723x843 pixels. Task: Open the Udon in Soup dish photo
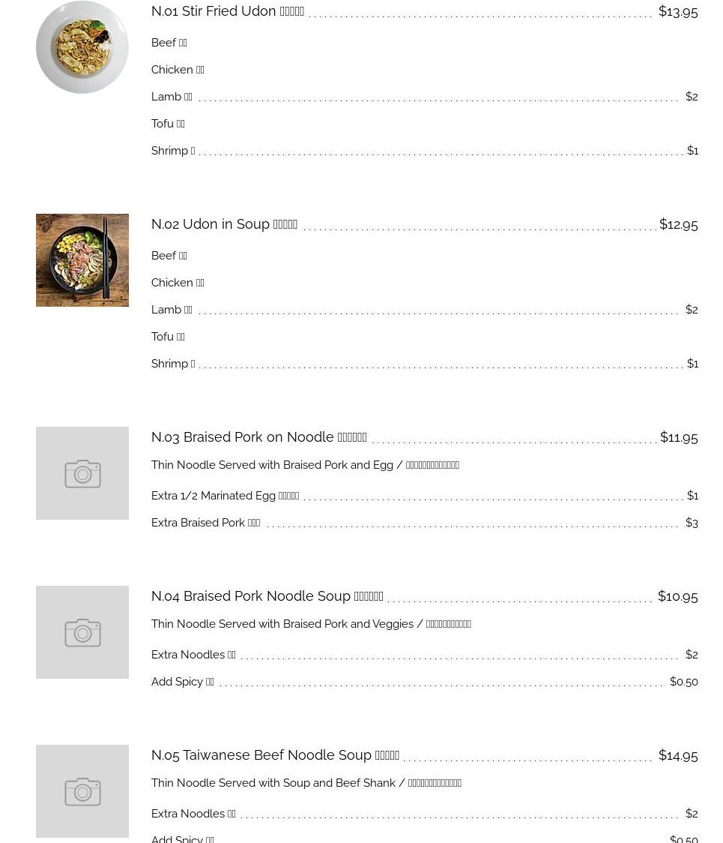point(82,260)
